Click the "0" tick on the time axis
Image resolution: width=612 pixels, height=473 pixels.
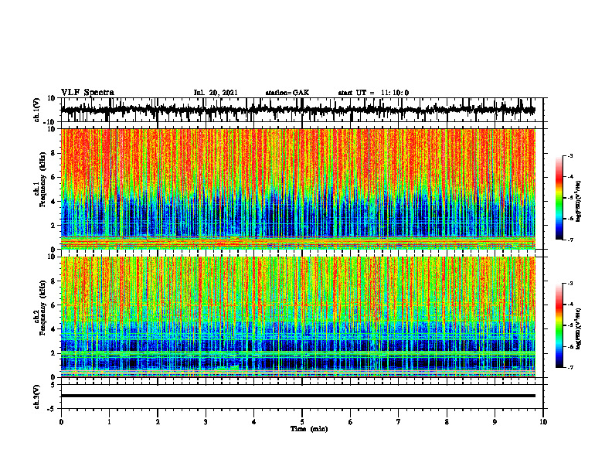click(61, 422)
